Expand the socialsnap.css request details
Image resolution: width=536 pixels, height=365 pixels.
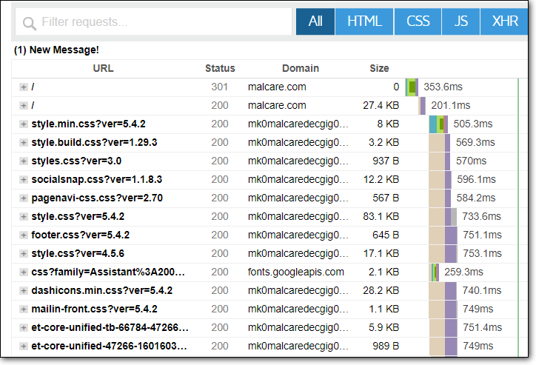tap(24, 180)
